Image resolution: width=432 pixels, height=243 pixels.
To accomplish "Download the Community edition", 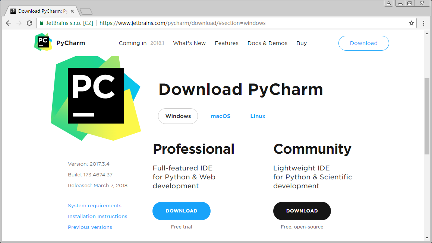I will [x=302, y=211].
